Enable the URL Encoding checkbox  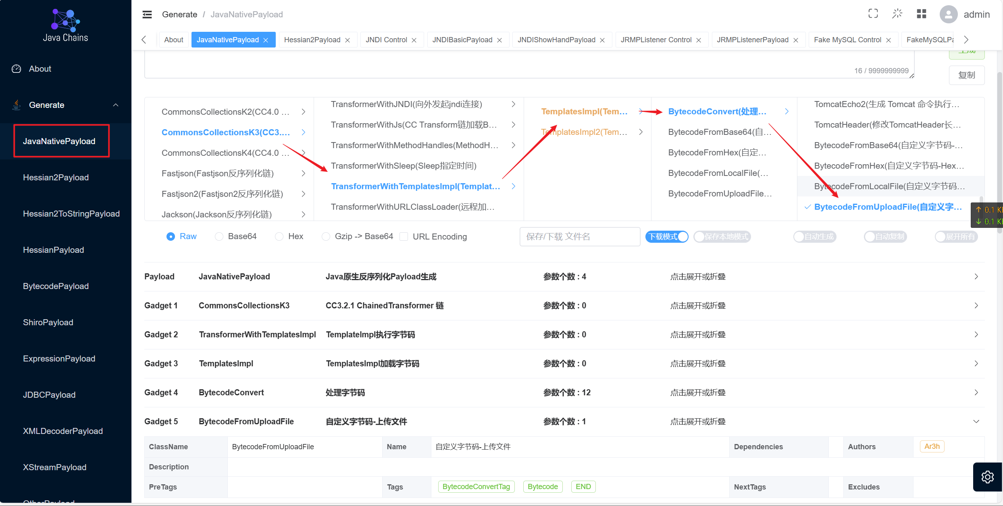pyautogui.click(x=404, y=237)
